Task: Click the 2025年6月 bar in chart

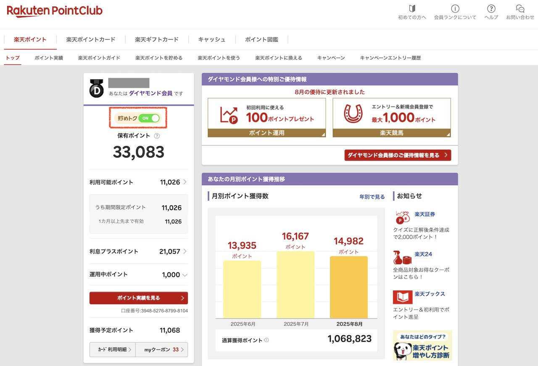Action: click(x=242, y=289)
